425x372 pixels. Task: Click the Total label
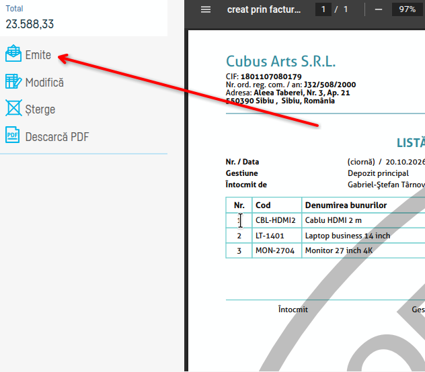pos(14,9)
